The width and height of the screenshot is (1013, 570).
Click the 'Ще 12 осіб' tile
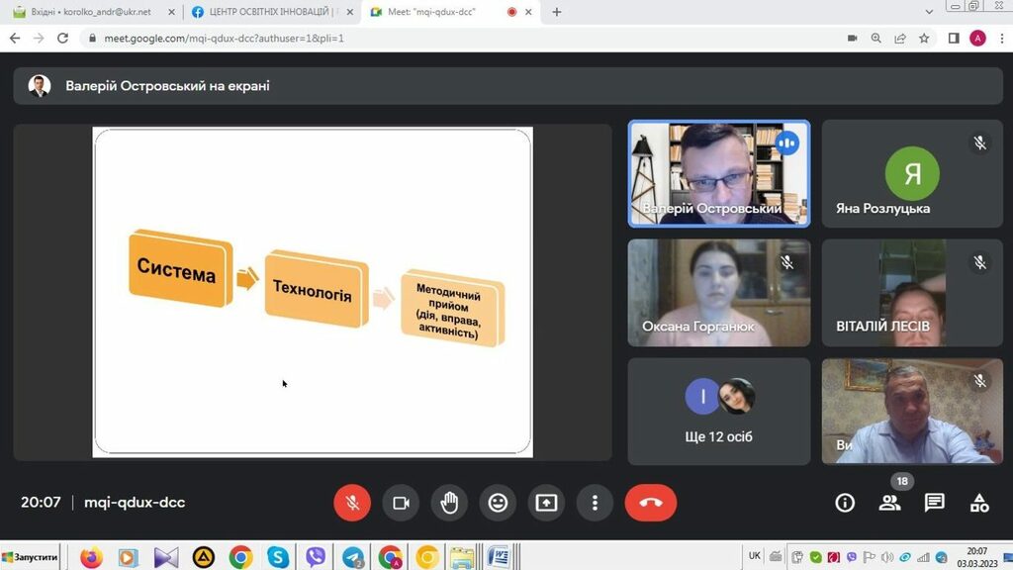tap(719, 411)
